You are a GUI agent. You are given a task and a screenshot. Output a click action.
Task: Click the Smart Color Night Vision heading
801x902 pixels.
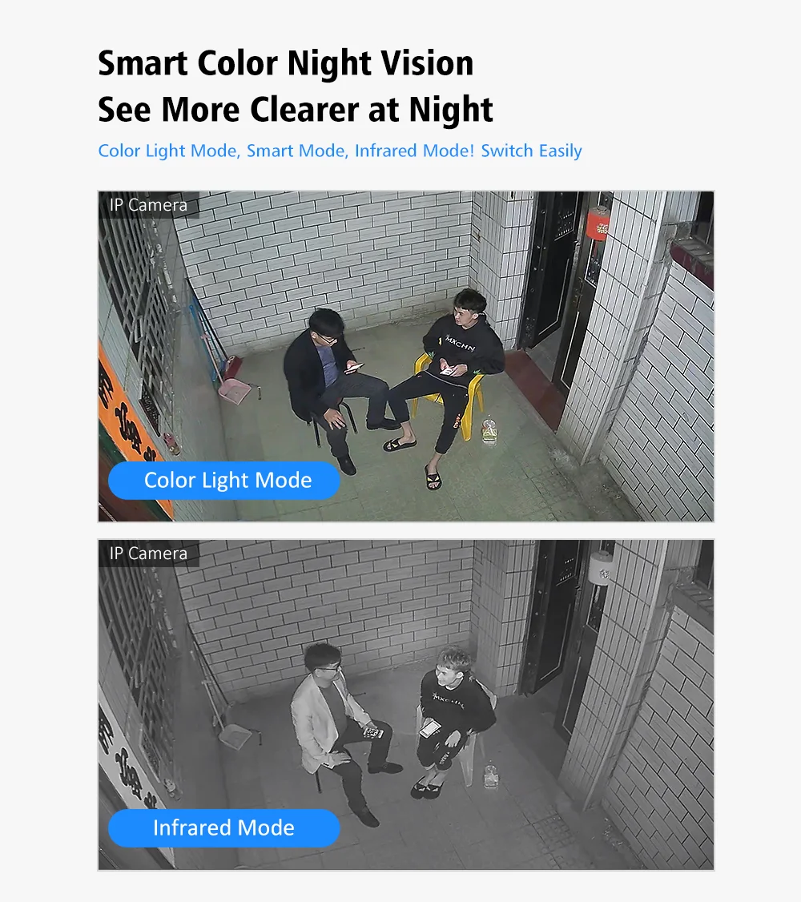pyautogui.click(x=286, y=62)
